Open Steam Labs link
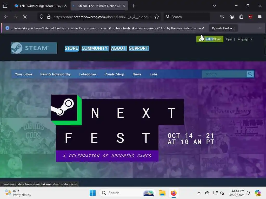This screenshot has height=199, width=266. pyautogui.click(x=154, y=74)
